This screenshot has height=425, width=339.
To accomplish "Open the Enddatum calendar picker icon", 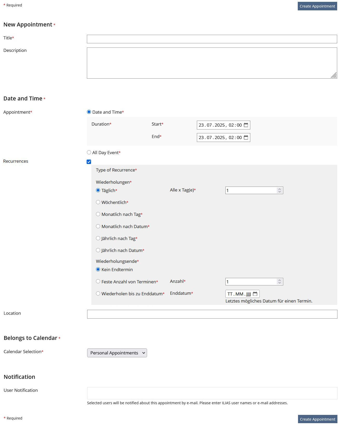I will pyautogui.click(x=255, y=294).
